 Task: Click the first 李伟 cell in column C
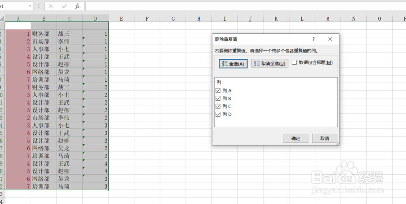[x=70, y=41]
